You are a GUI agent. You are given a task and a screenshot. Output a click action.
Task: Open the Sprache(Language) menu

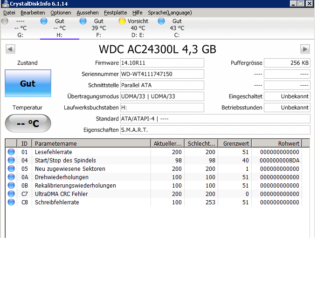[170, 13]
